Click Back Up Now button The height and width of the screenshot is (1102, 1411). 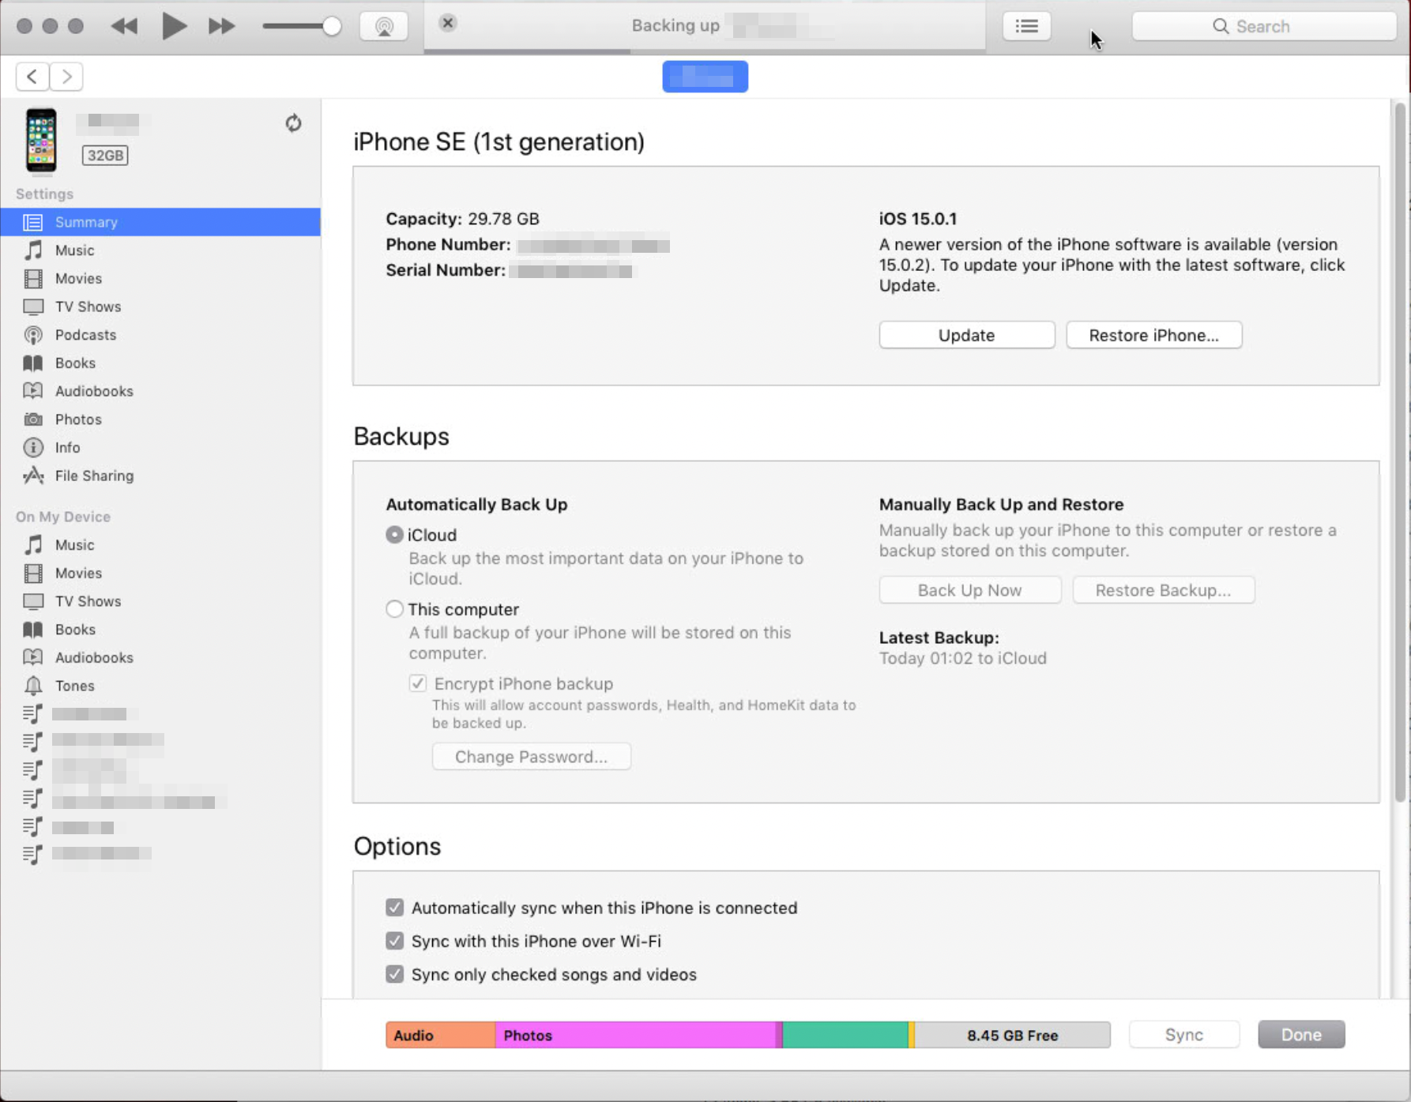click(969, 590)
